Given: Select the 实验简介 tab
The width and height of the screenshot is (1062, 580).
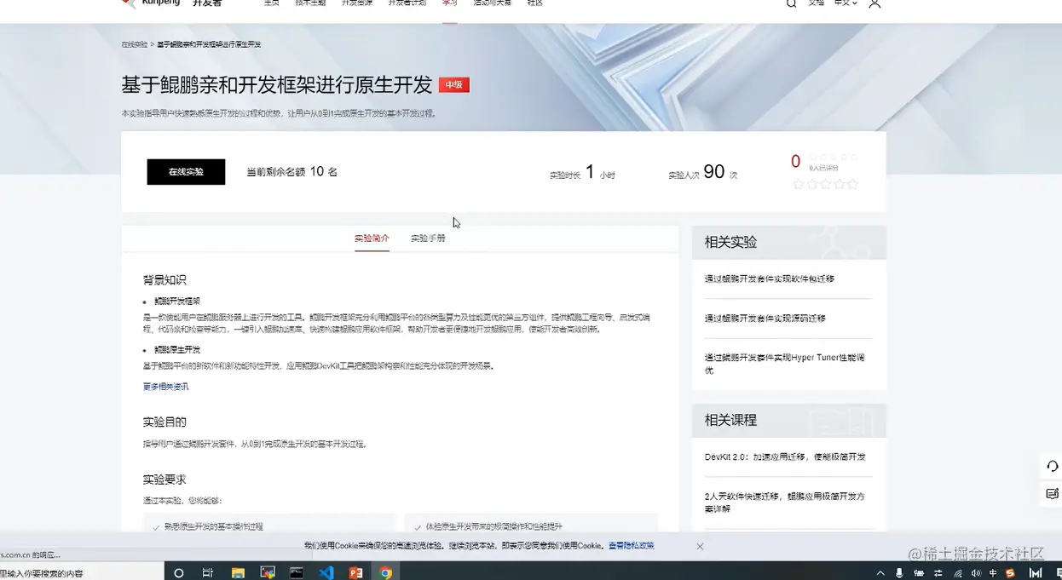Looking at the screenshot, I should [x=372, y=238].
